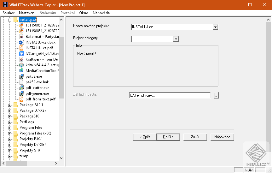Viewport: 272px width, 173px height.
Task: Click the Projekty S10 folder icon
Action: point(16,150)
